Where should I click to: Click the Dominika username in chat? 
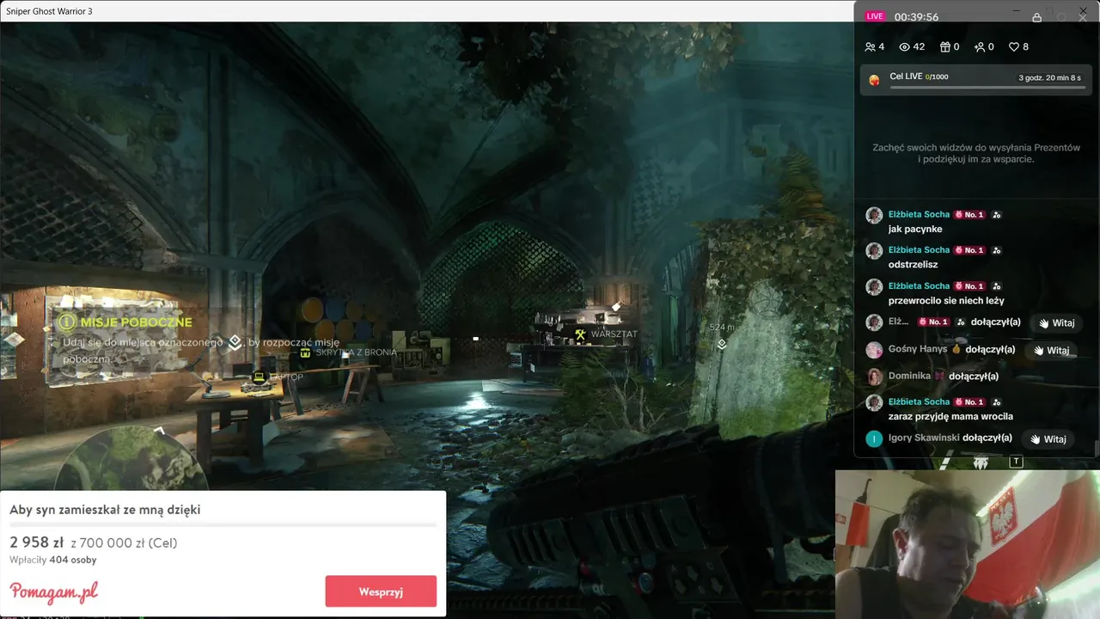pyautogui.click(x=909, y=377)
